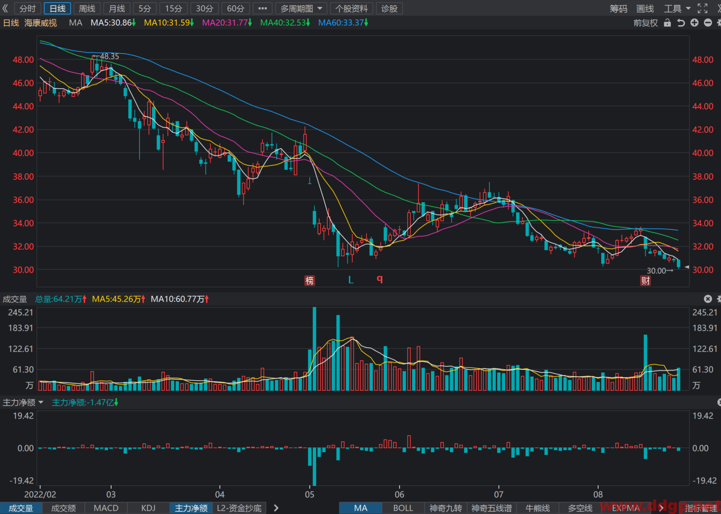Click the 财 marker badge on the chart
Screen dimensions: 721x514
[x=645, y=281]
